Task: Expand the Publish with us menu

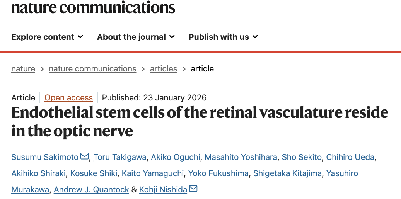Action: coord(223,37)
